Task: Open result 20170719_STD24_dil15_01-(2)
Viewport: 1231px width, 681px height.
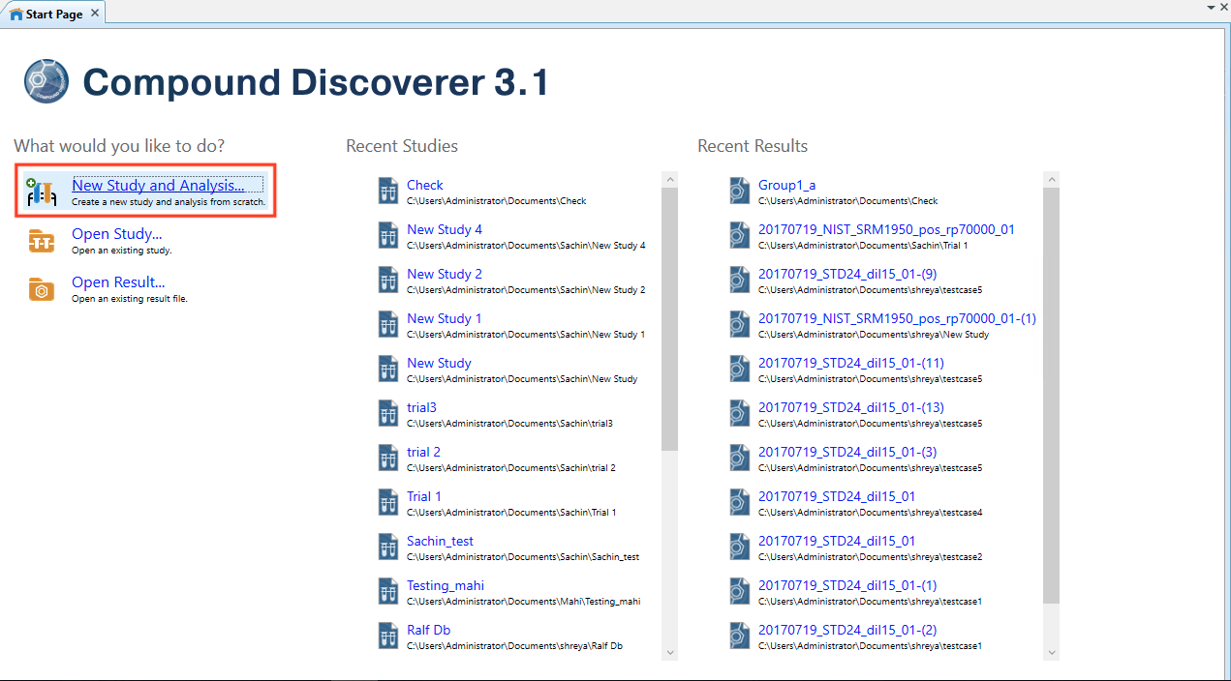Action: (x=847, y=630)
